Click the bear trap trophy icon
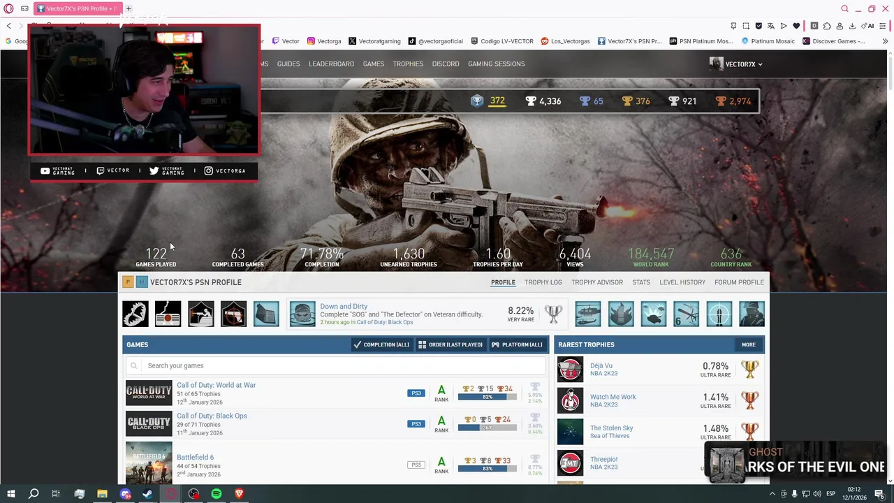The image size is (894, 503). click(135, 314)
